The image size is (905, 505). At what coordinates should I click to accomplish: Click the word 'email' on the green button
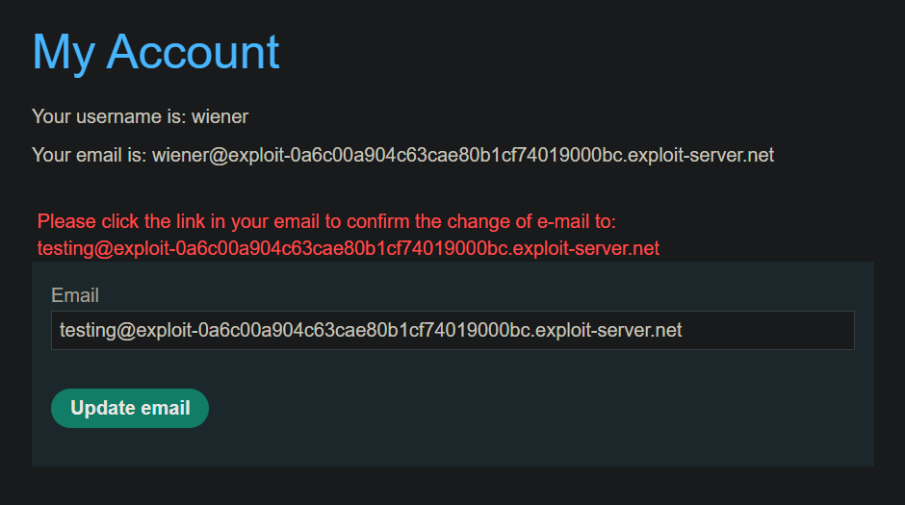tap(166, 408)
